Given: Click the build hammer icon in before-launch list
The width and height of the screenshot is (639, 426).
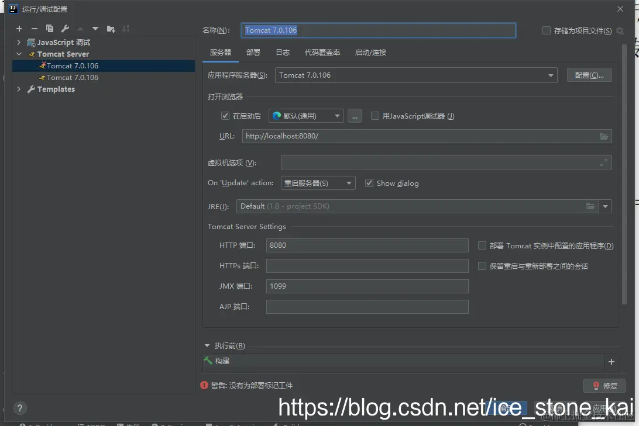Looking at the screenshot, I should click(208, 361).
